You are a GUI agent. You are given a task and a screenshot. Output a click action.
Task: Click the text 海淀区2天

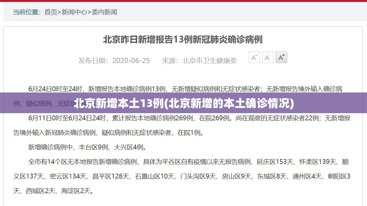pyautogui.click(x=76, y=191)
